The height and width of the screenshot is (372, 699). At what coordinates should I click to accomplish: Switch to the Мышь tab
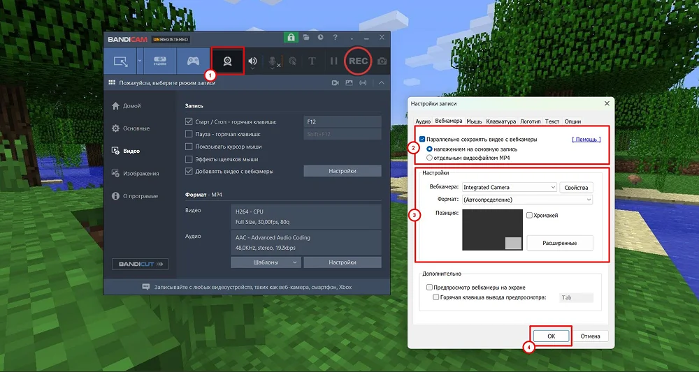(475, 121)
